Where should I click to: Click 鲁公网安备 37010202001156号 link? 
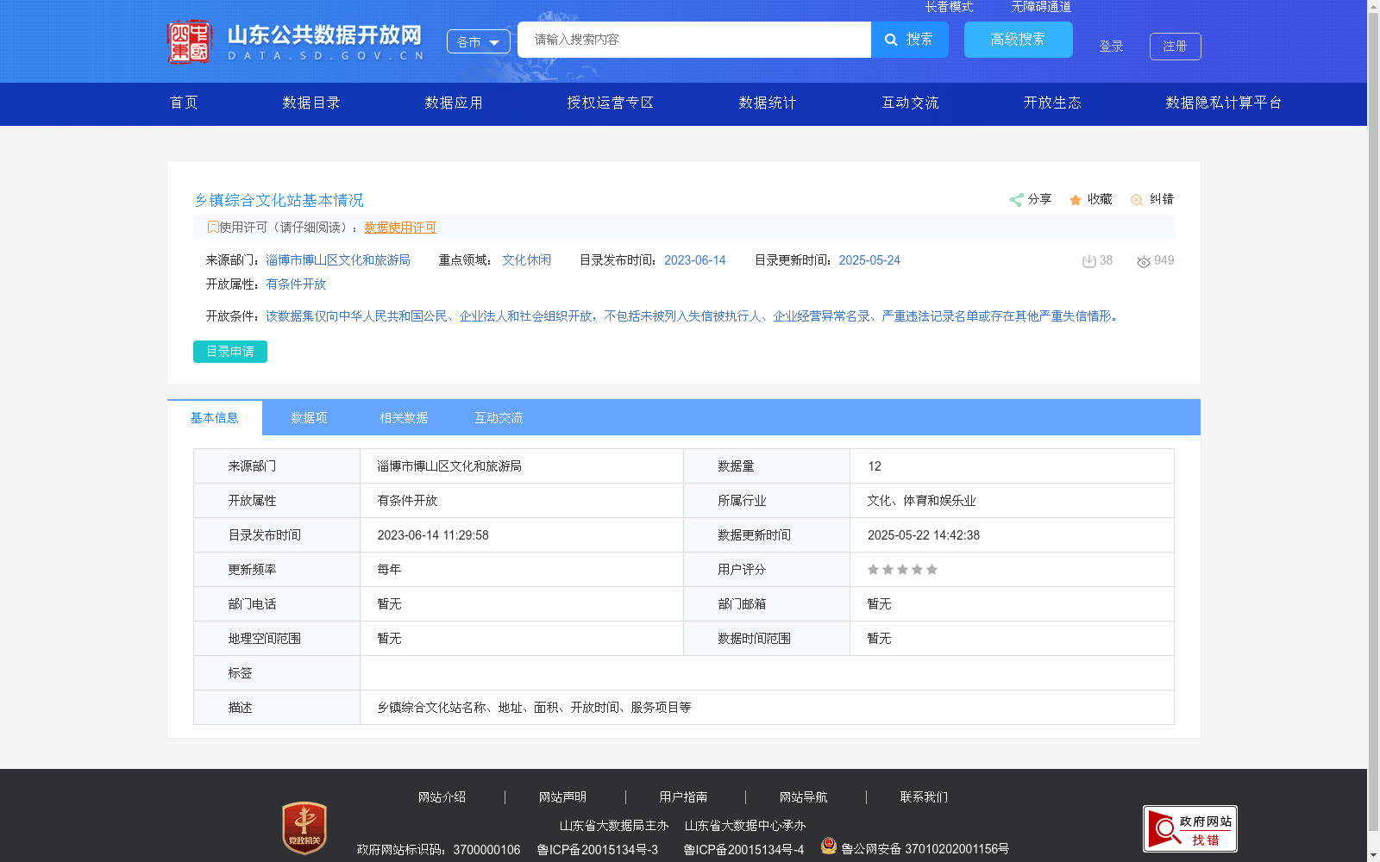pos(925,849)
